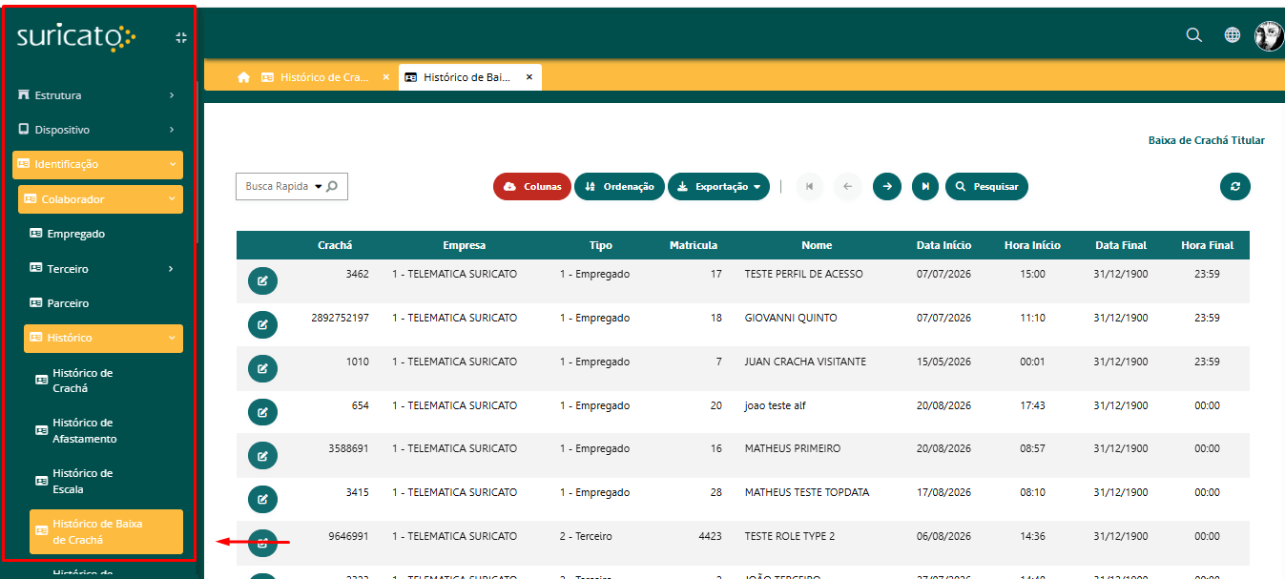1285x579 pixels.
Task: Select Histórico de Baixa de Crachá in sidebar
Action: (106, 531)
